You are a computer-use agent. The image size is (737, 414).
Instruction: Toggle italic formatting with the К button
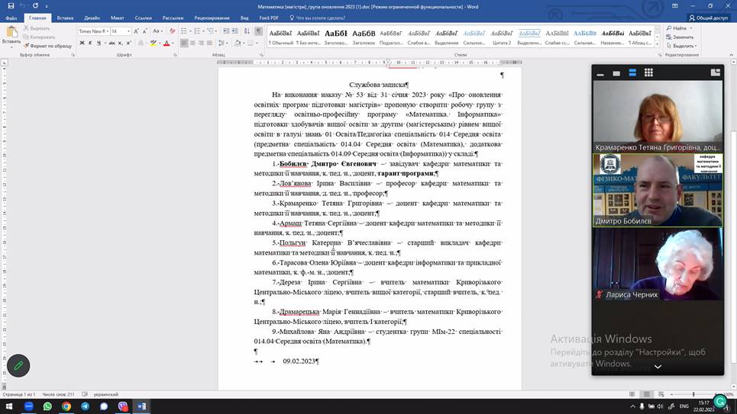pos(89,43)
